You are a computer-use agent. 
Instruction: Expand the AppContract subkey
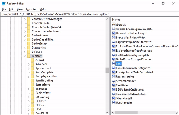(x=29, y=69)
